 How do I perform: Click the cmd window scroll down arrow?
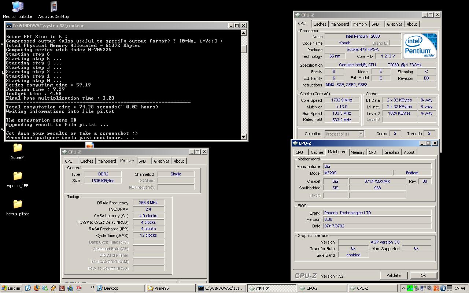244,137
